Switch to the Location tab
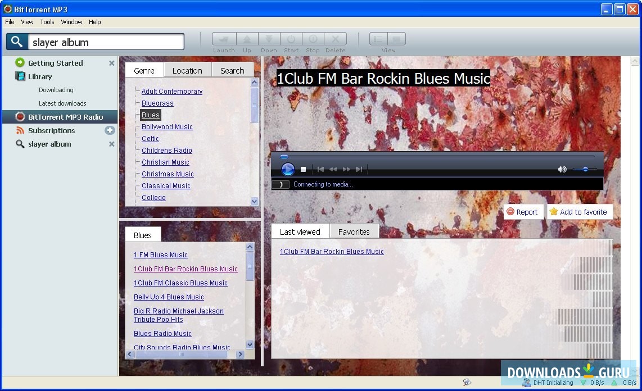Viewport: 642px width, 391px height. [187, 70]
